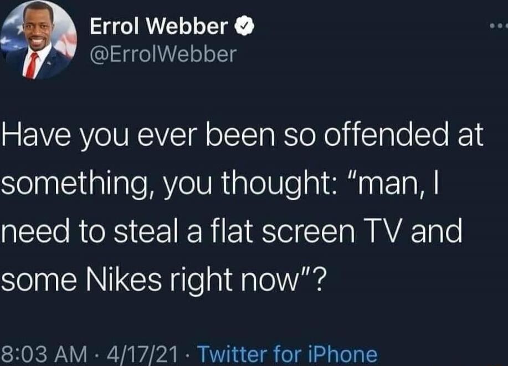Click the 4/17/21 date
This screenshot has height=366, width=508.
click(x=144, y=354)
